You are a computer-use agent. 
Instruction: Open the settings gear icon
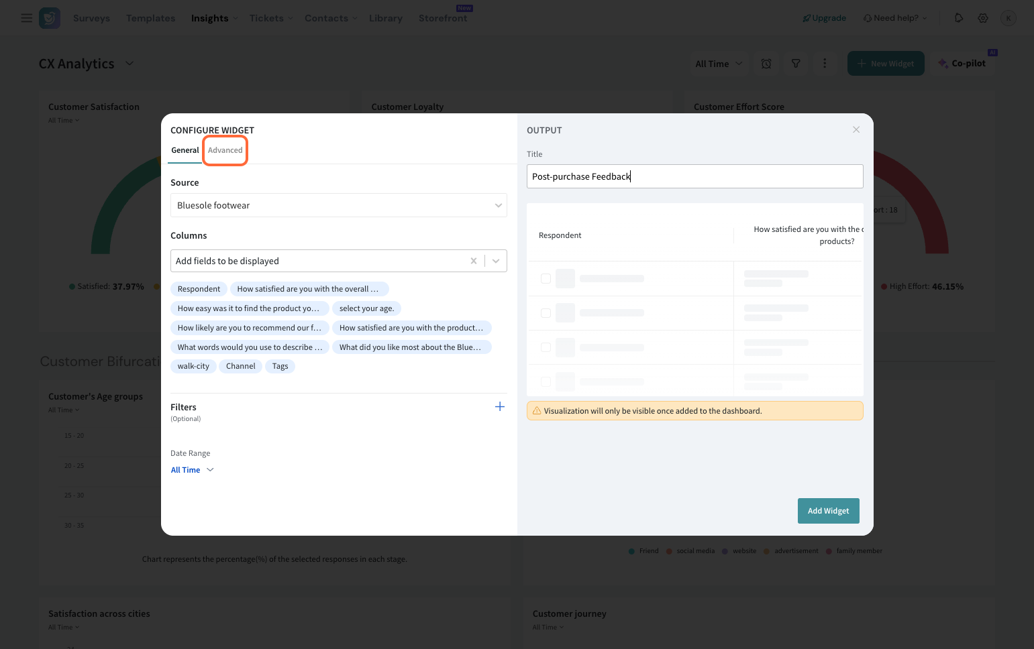(x=983, y=18)
